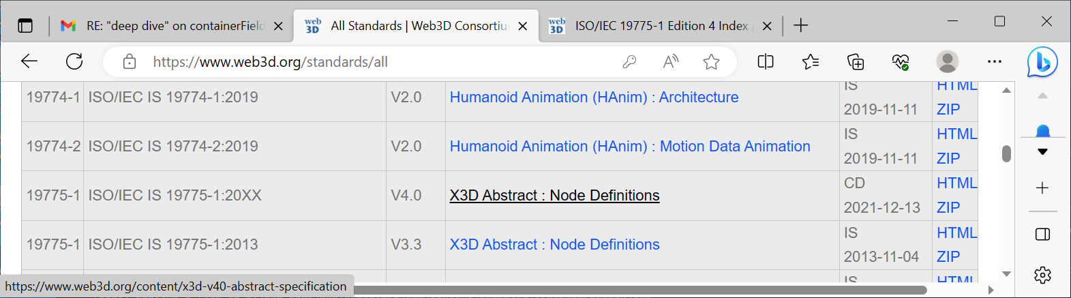
Task: Open X3D Abstract : Node Definitions V4.0 link
Action: (x=554, y=196)
